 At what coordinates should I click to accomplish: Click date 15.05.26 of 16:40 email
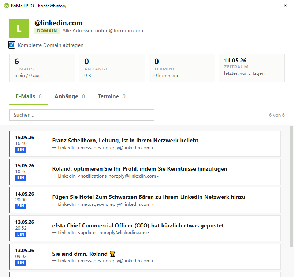click(25, 138)
